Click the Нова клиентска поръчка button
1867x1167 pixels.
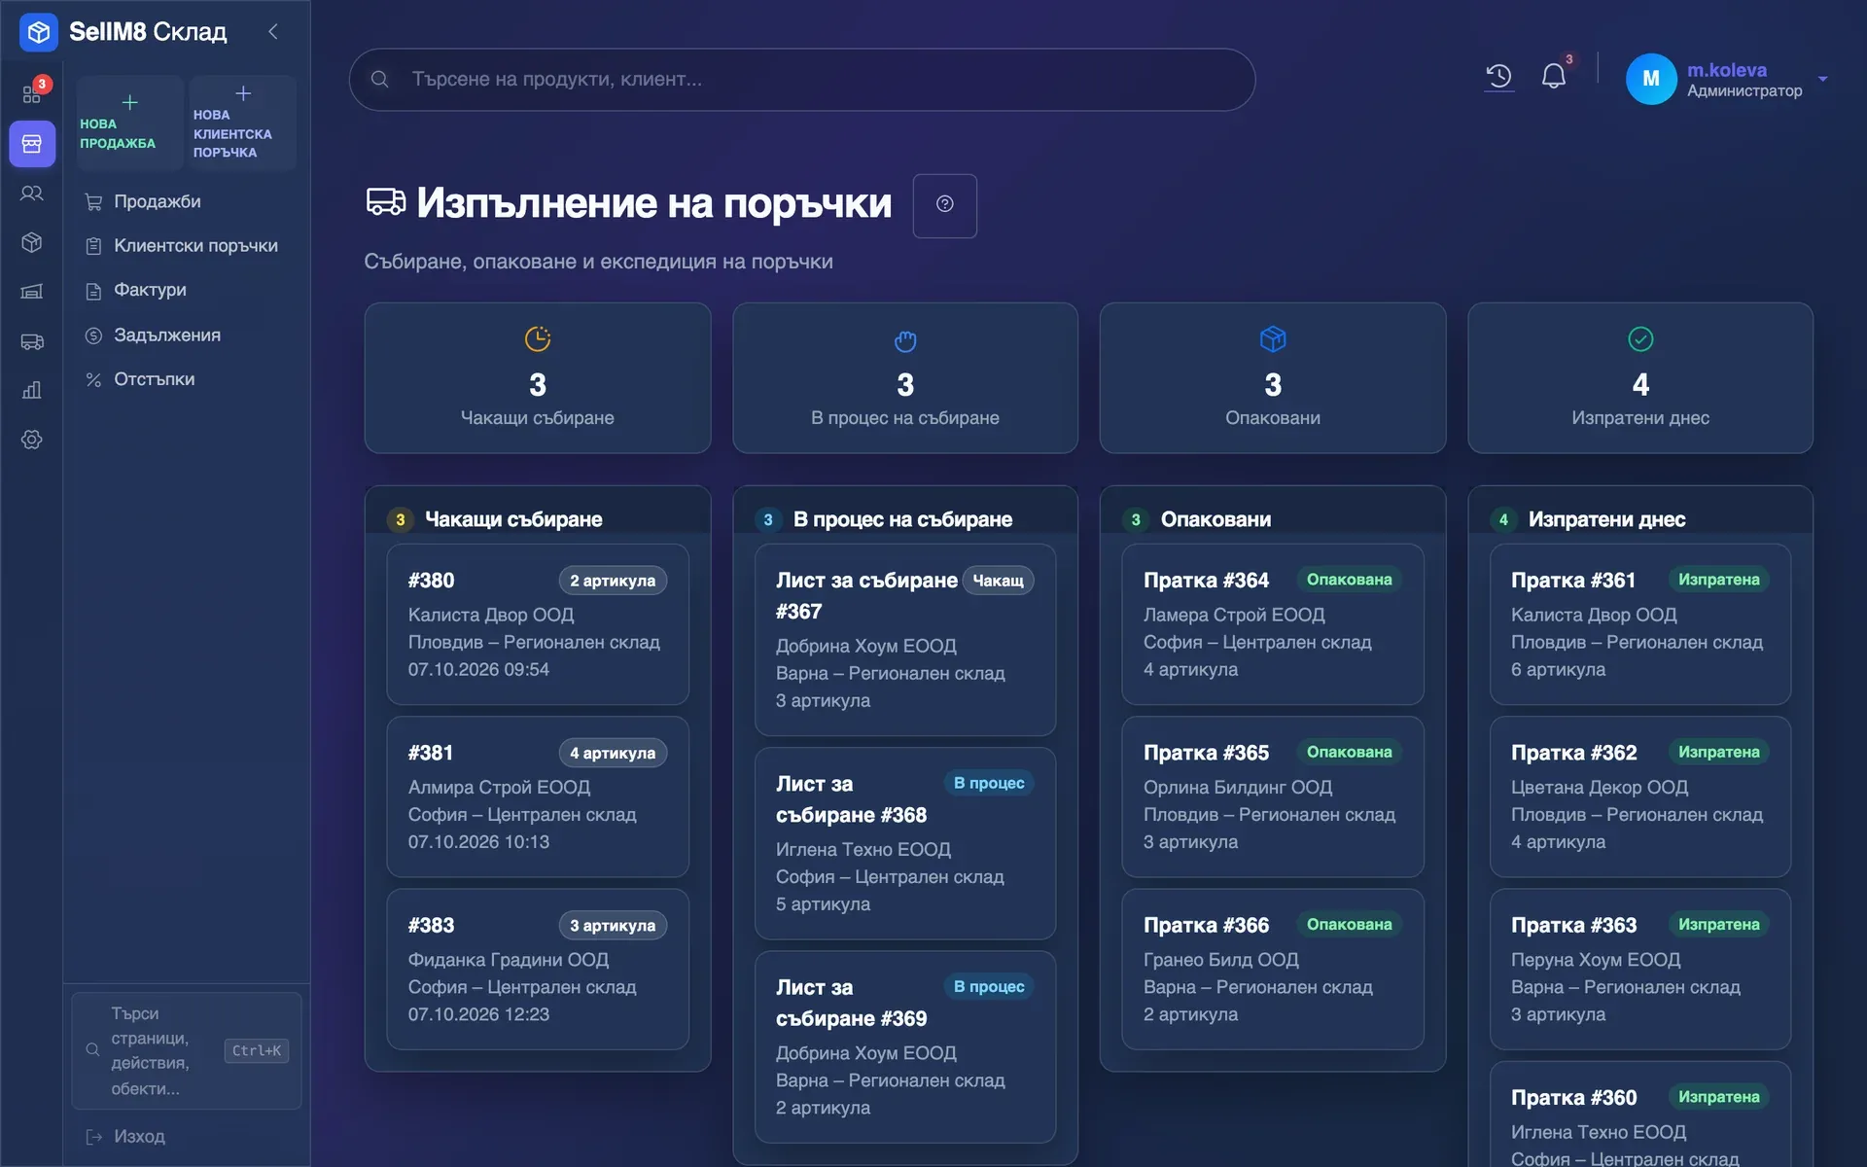click(x=242, y=124)
